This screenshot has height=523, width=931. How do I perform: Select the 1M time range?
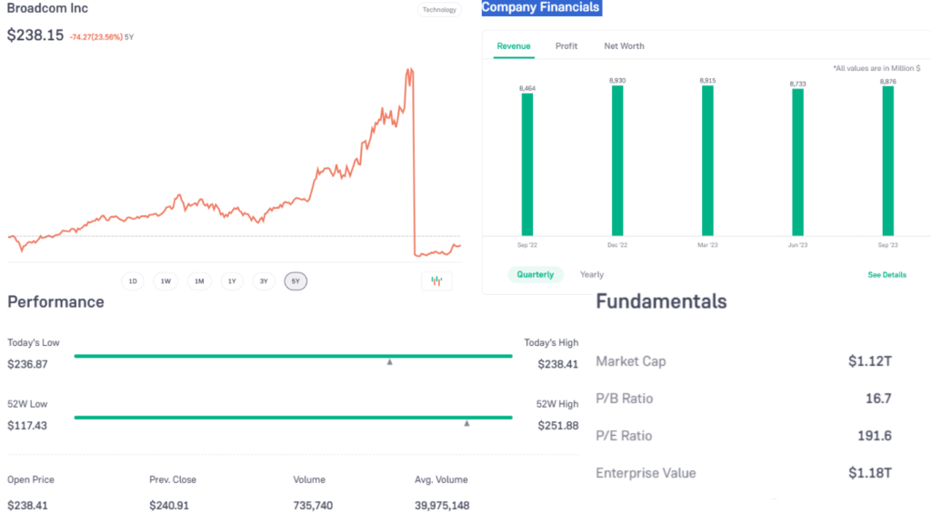pyautogui.click(x=198, y=281)
